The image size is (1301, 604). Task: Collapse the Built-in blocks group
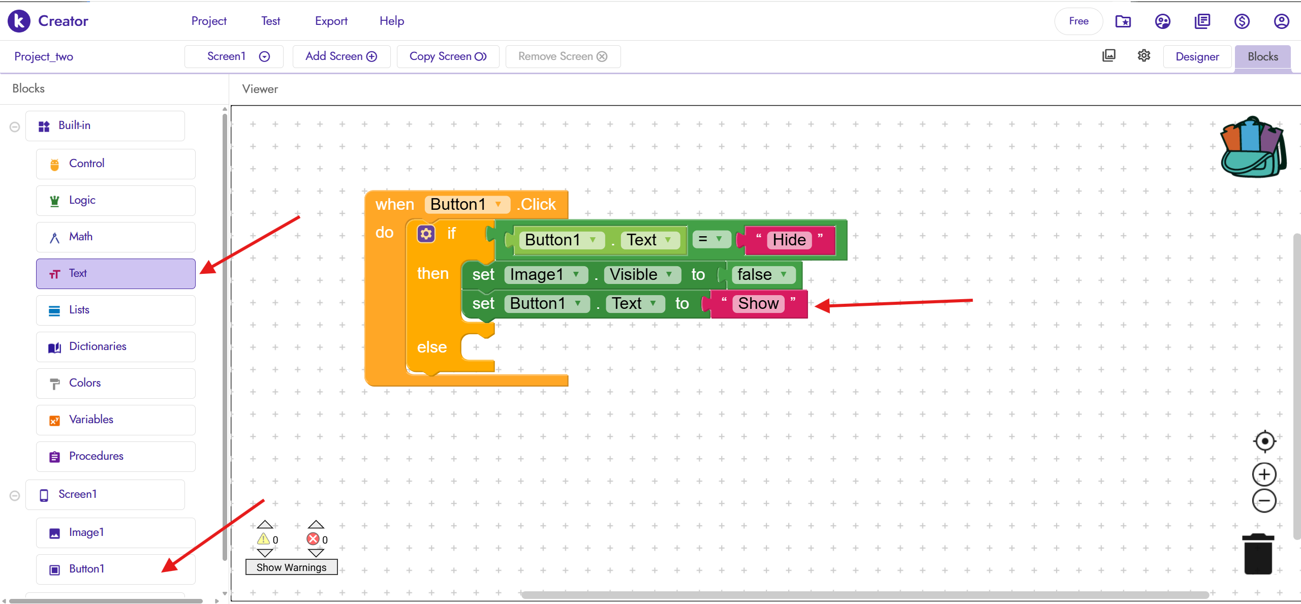coord(15,126)
